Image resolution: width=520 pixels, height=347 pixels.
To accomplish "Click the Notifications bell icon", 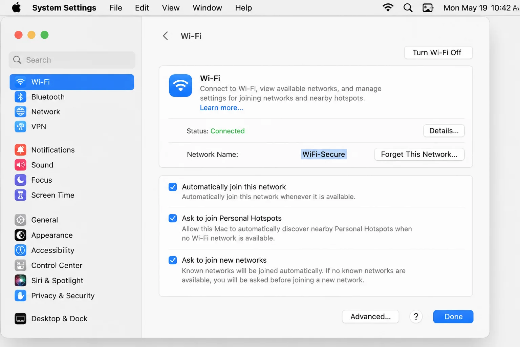I will click(x=21, y=150).
